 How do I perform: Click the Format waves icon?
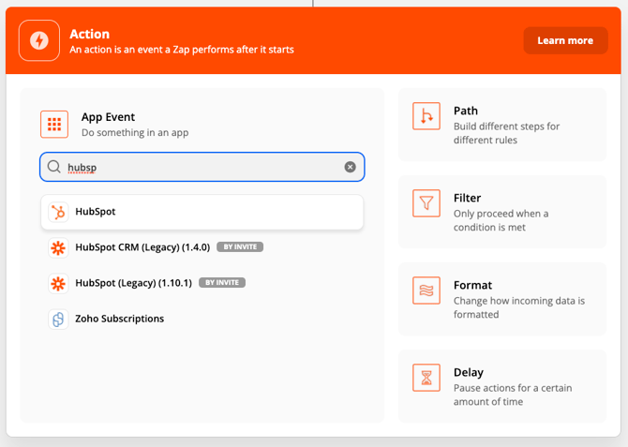pyautogui.click(x=426, y=291)
